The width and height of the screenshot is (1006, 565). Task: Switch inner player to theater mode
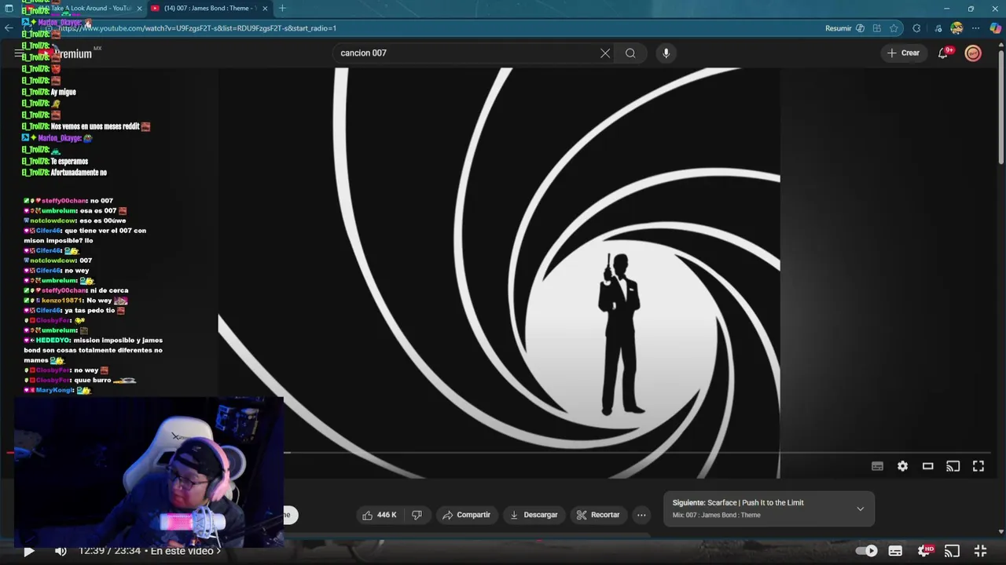tap(927, 466)
